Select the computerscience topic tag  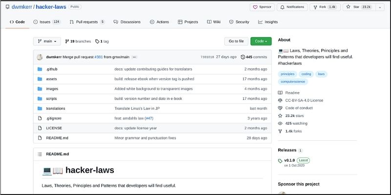293,81
